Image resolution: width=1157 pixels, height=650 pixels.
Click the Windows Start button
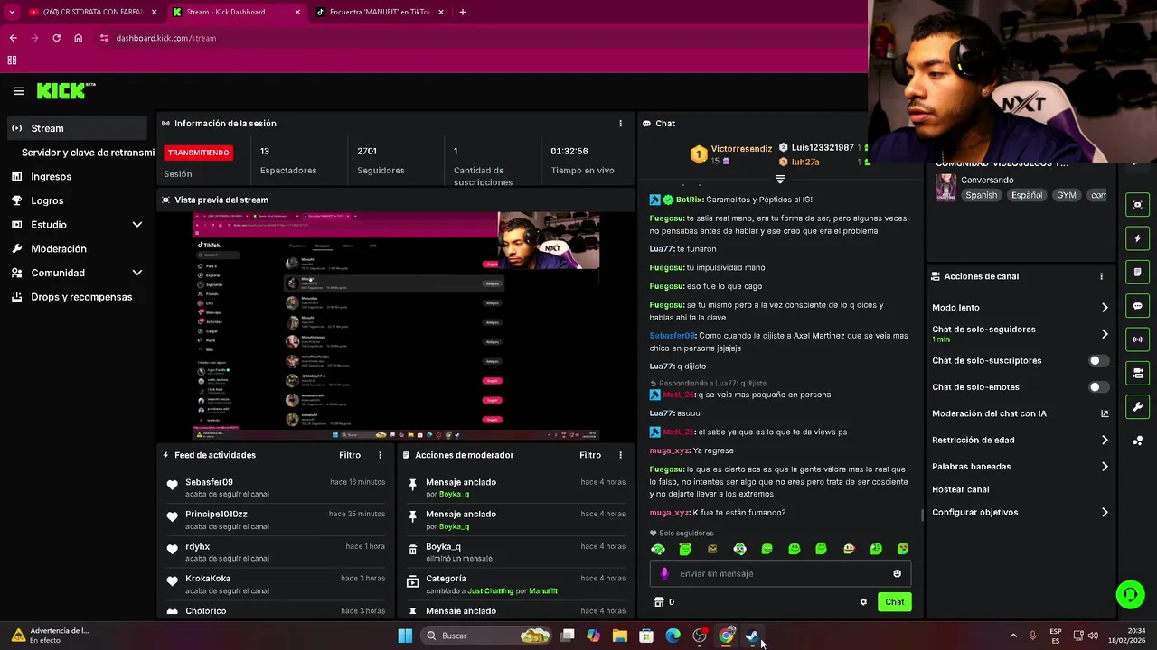(405, 636)
